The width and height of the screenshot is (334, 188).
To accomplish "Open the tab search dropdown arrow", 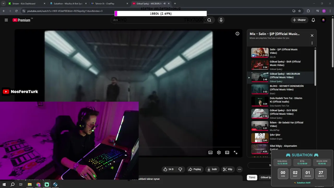I will click(x=3, y=4).
